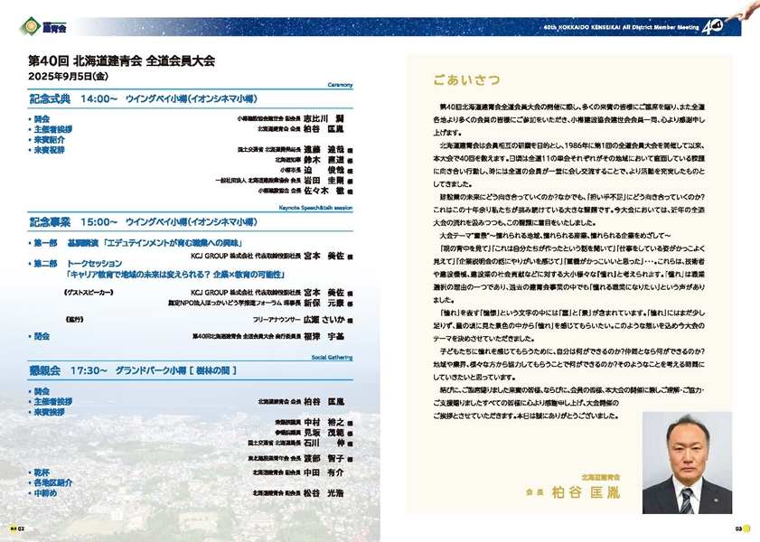Click the green diamond logo in the header
This screenshot has width=760, height=542.
point(31,26)
